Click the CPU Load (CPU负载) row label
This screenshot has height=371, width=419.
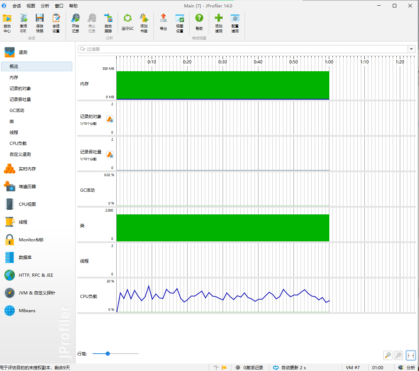(x=89, y=297)
